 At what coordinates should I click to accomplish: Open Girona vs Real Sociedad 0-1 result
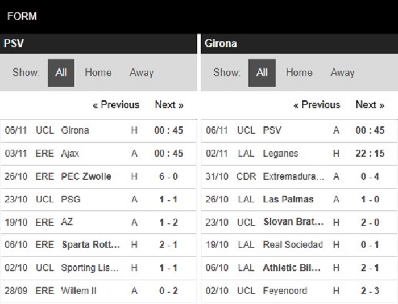pos(299,245)
